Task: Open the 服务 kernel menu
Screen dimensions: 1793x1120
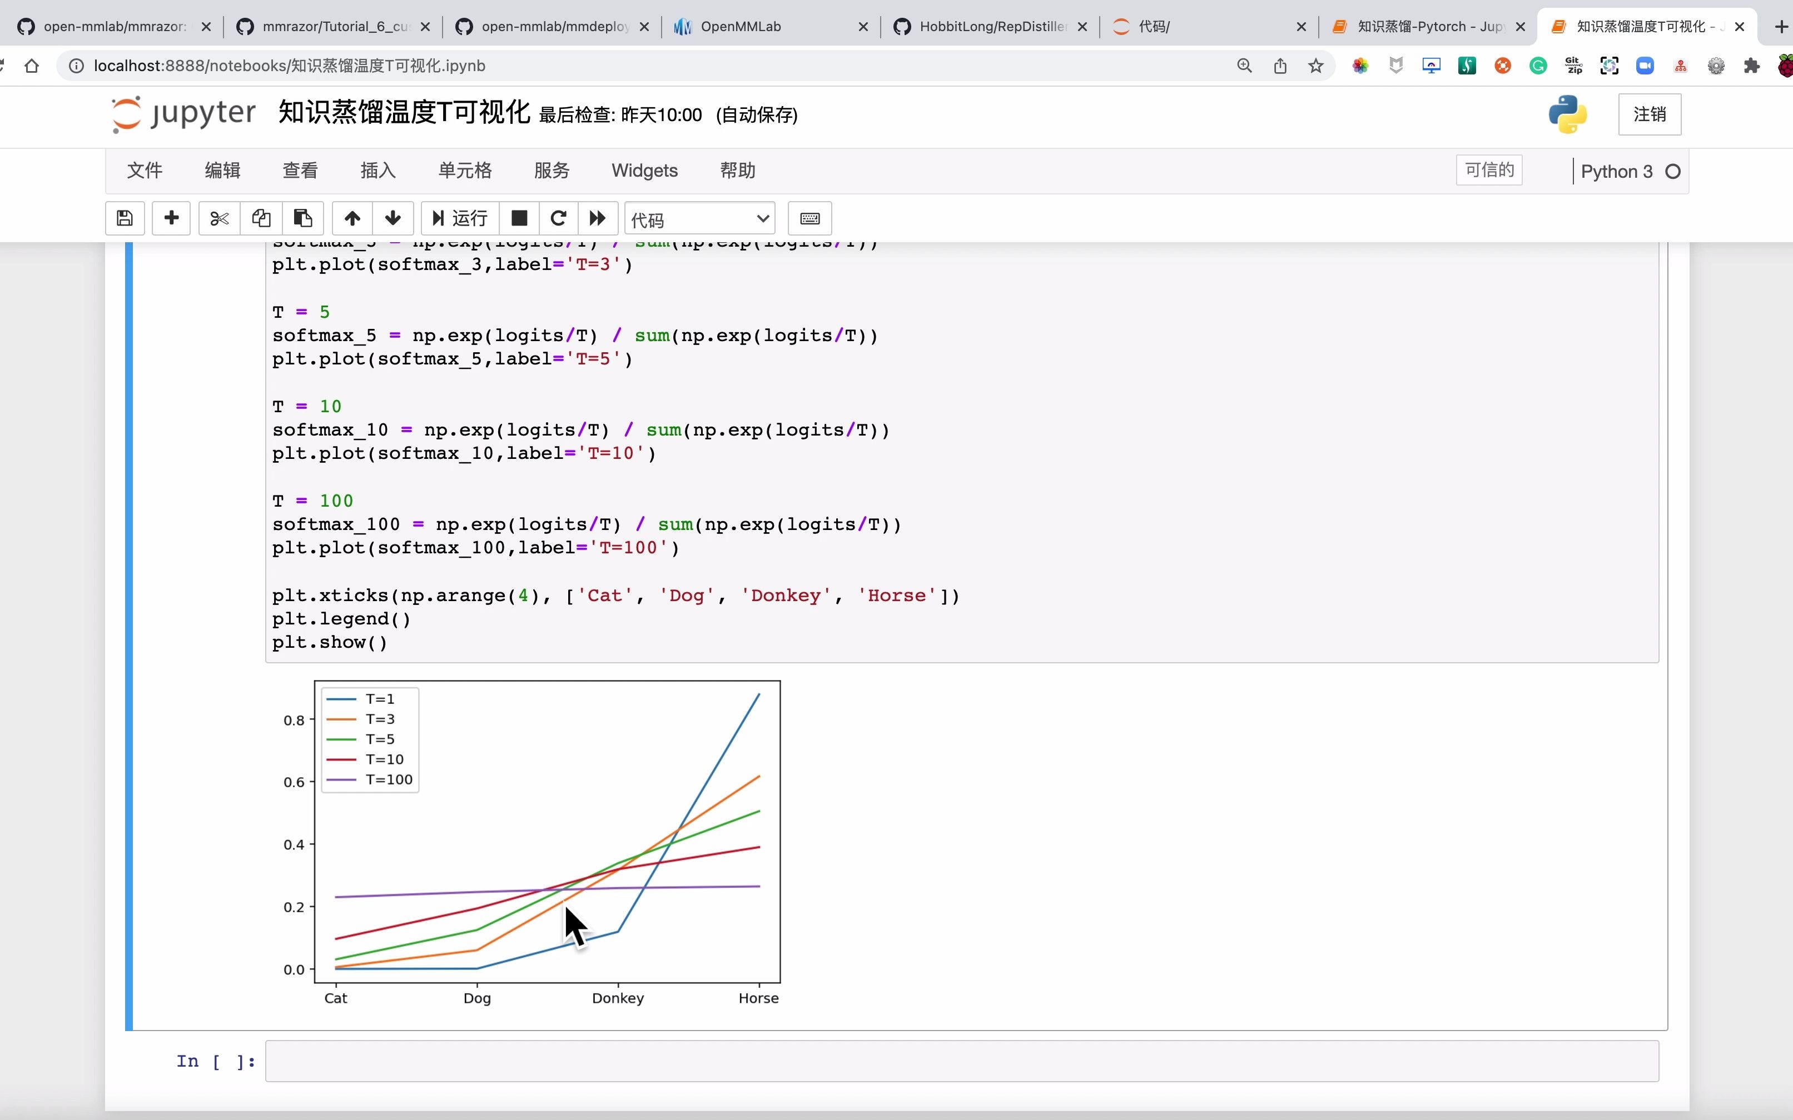Action: tap(552, 171)
